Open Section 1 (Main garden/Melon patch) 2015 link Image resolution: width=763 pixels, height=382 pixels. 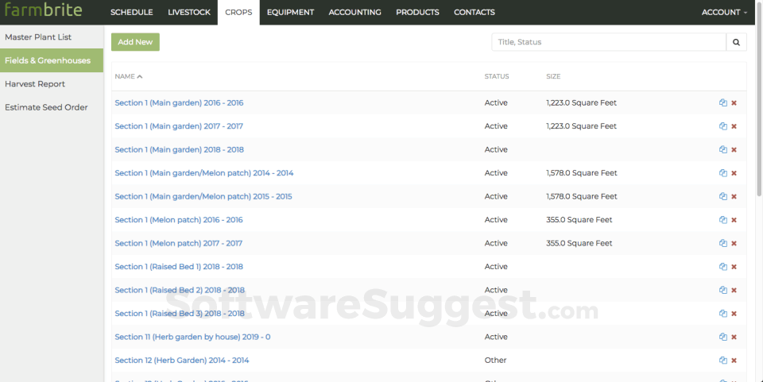(203, 196)
